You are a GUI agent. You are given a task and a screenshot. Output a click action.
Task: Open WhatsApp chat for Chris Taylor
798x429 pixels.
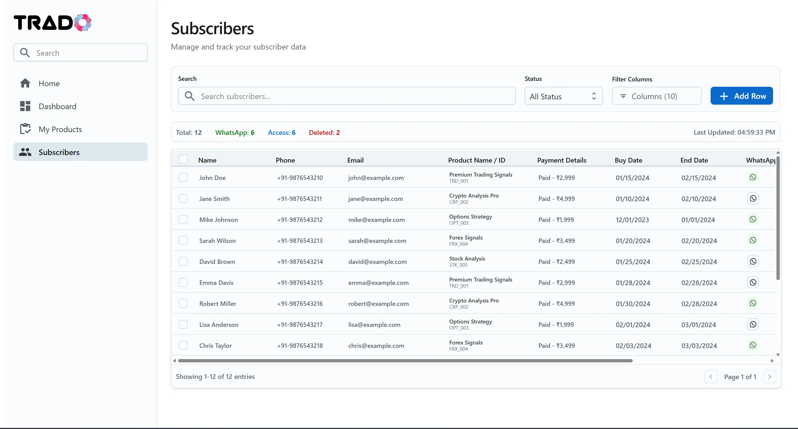pyautogui.click(x=753, y=345)
